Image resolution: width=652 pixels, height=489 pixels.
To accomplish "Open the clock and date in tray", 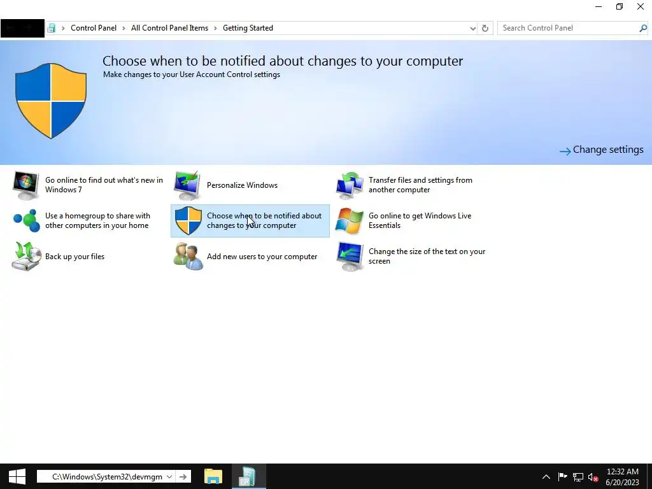I will pyautogui.click(x=623, y=477).
